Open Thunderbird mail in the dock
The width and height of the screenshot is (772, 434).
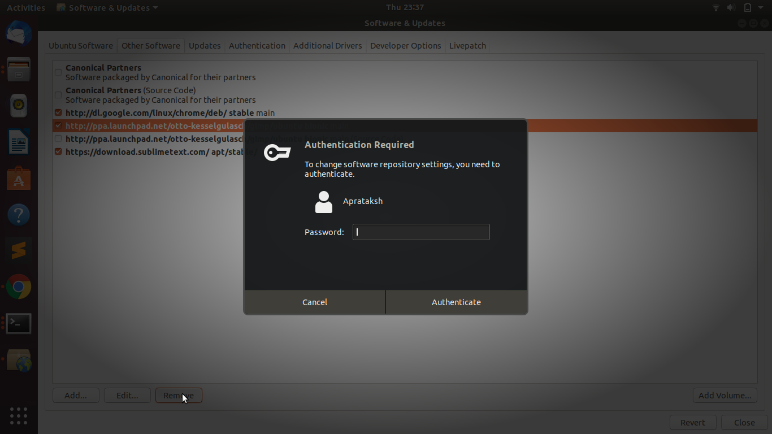tap(19, 33)
